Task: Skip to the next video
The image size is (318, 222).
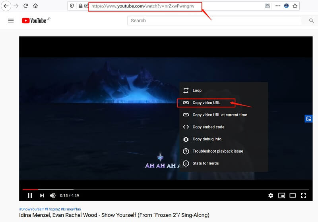Action: 42,195
